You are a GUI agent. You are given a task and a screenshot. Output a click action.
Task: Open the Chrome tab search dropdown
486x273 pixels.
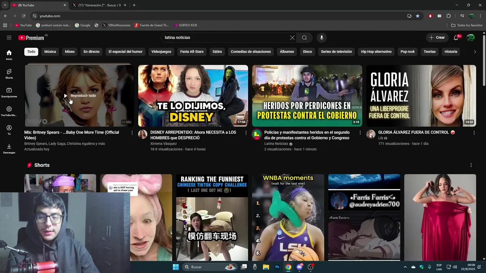[5, 5]
